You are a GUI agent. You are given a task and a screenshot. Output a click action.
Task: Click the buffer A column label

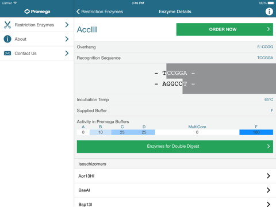coord(83,126)
